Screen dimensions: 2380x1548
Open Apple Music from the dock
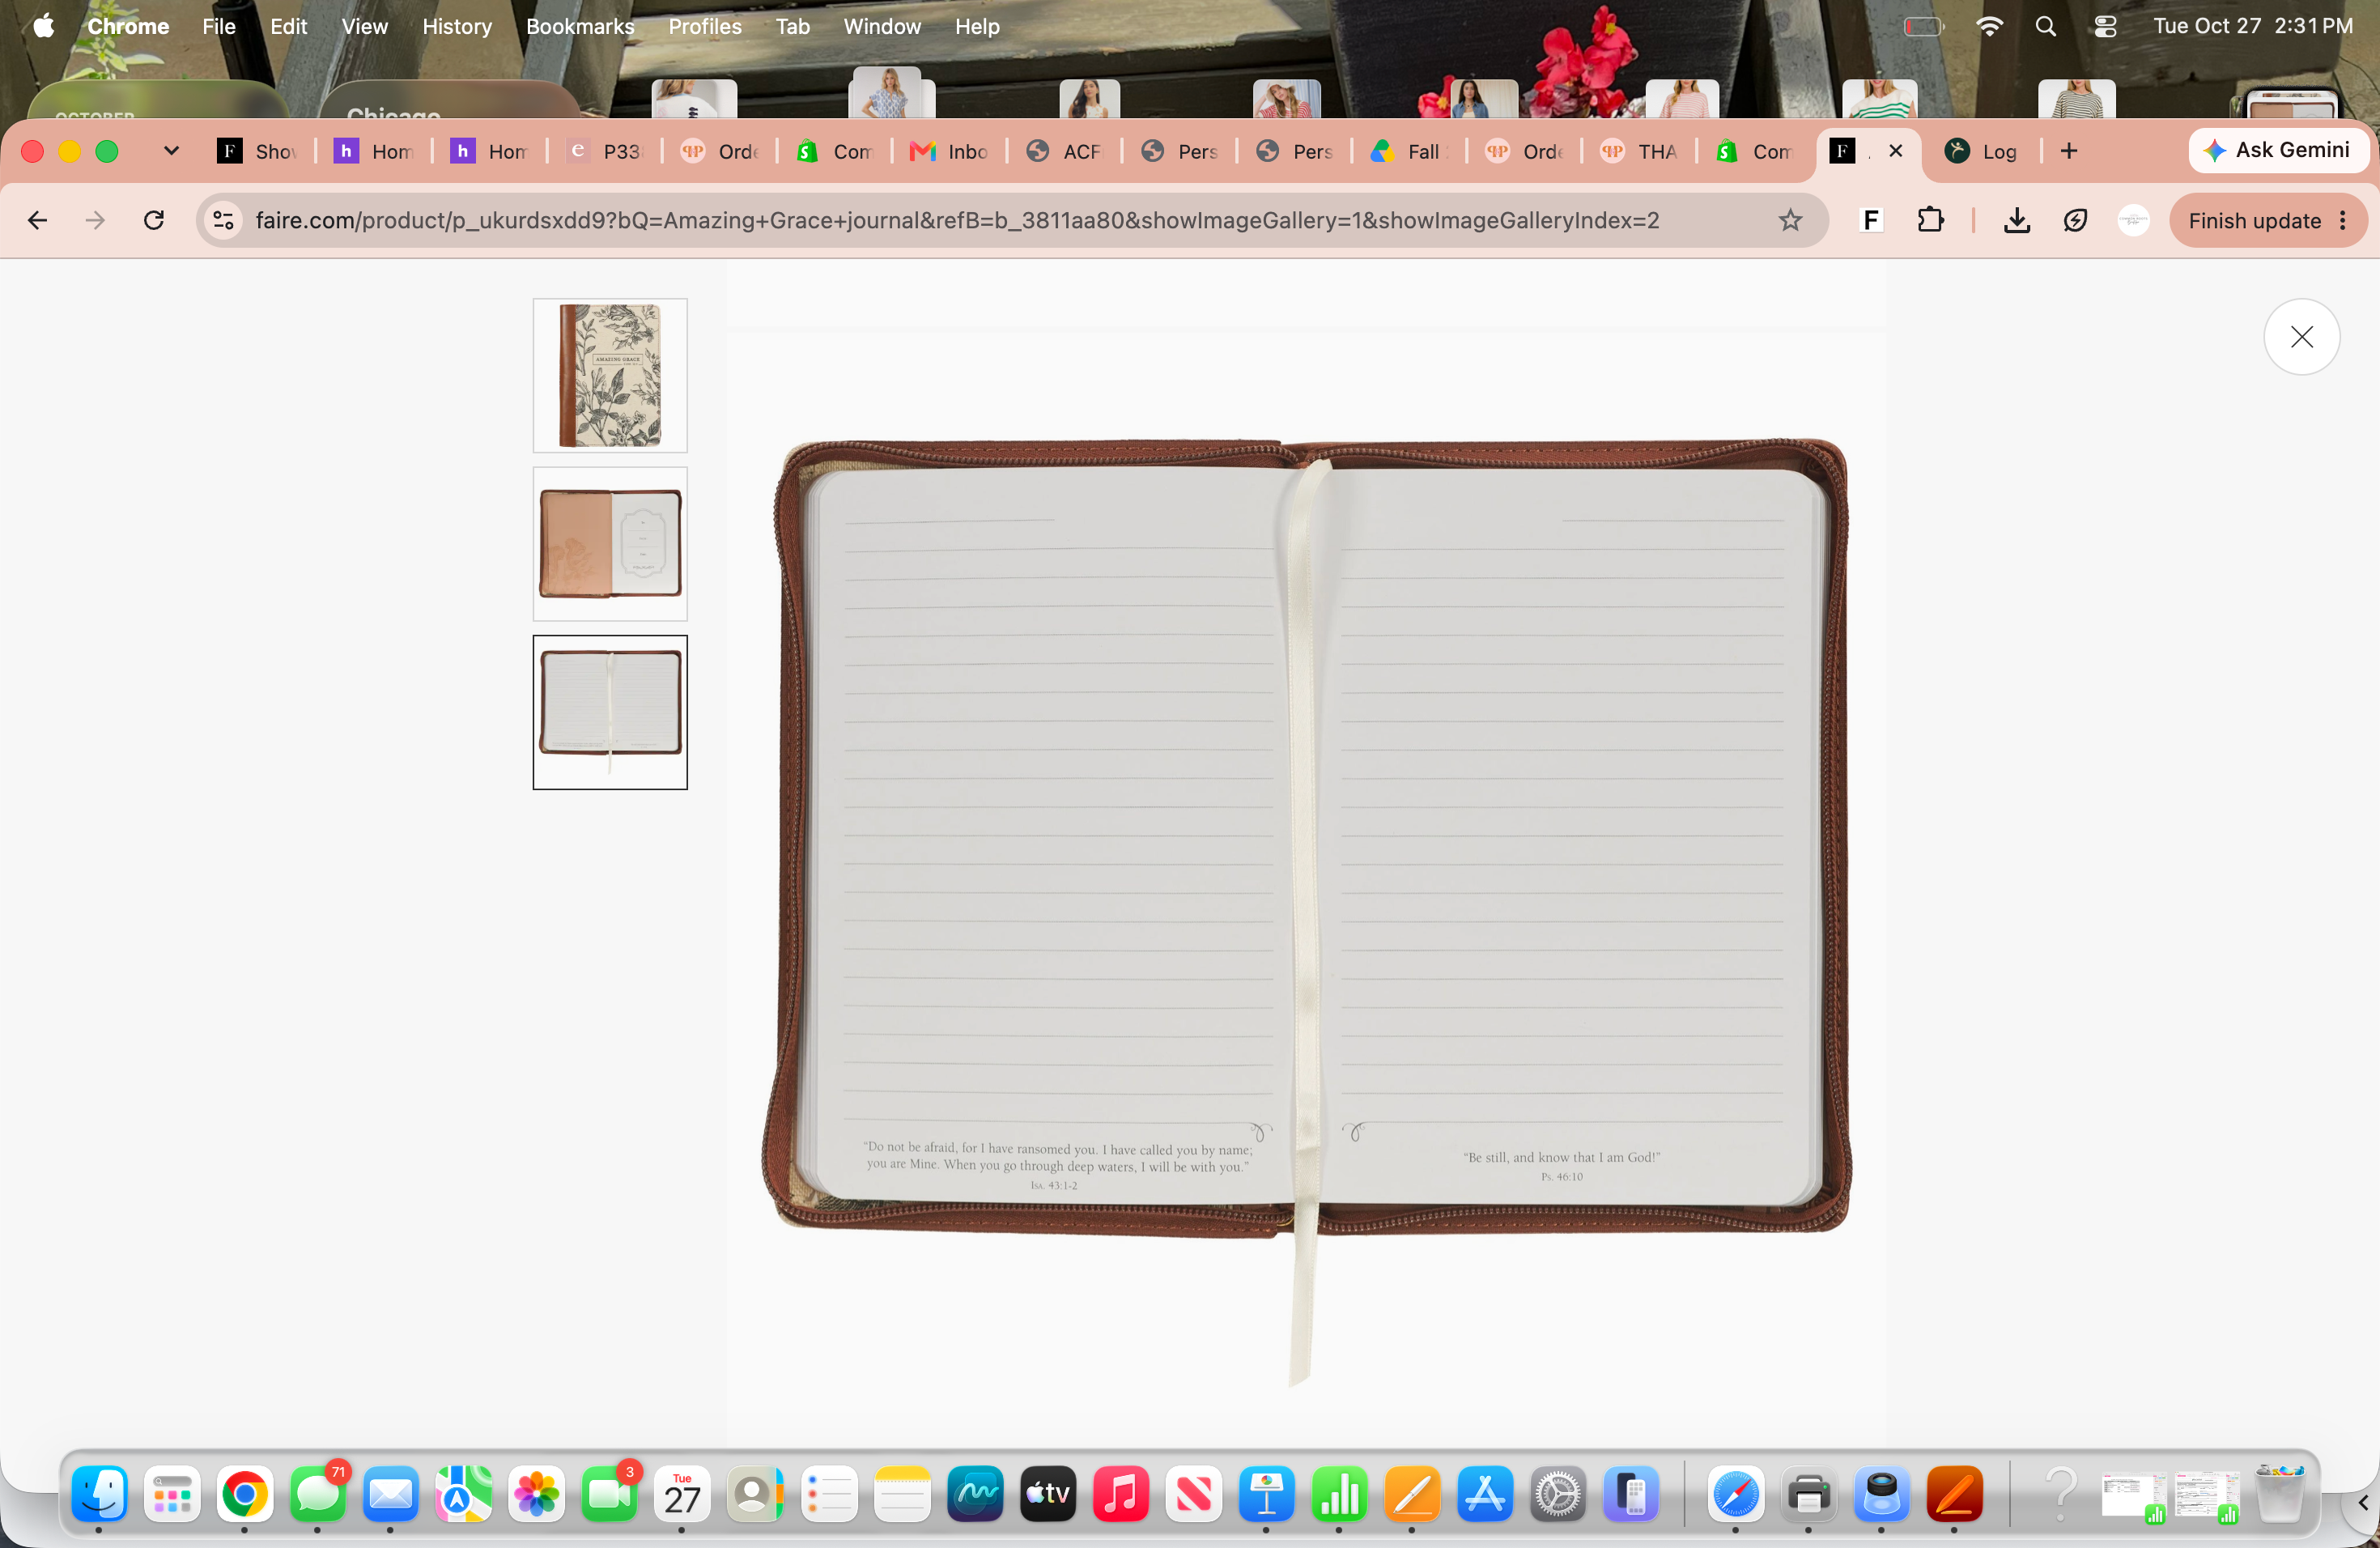coord(1120,1494)
